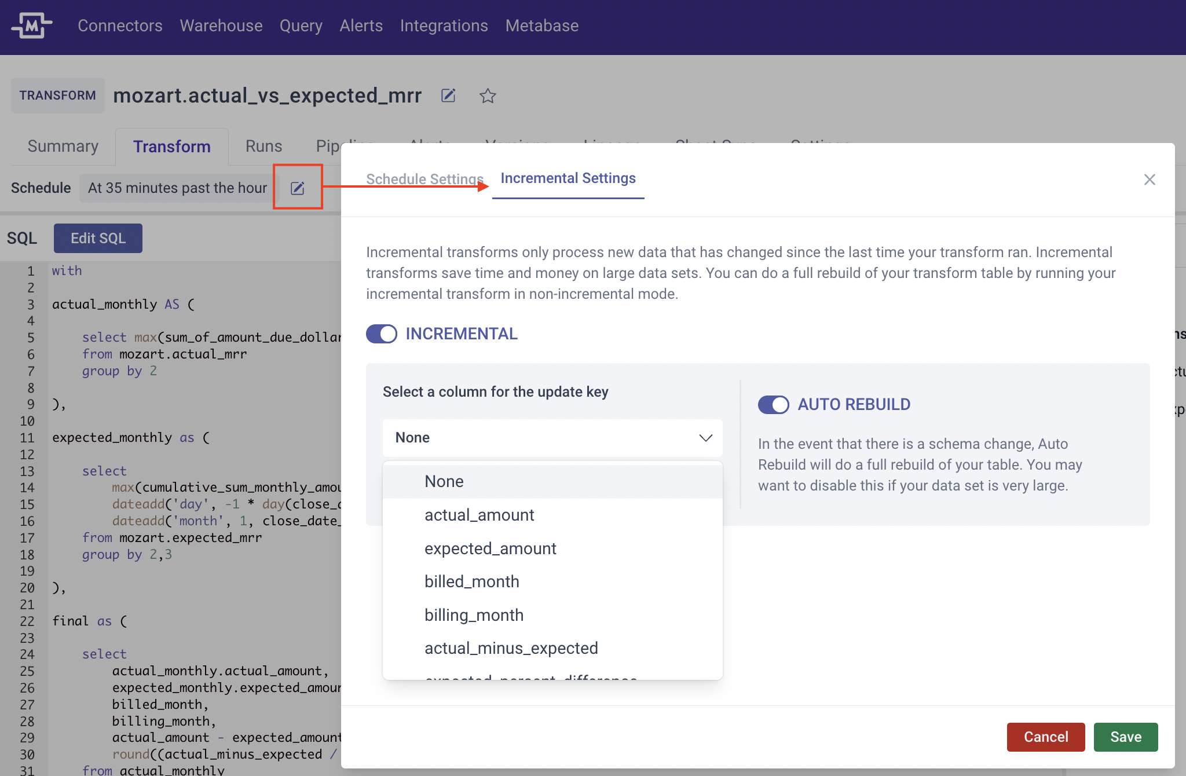Choose billing_month as the update key
Viewport: 1186px width, 776px height.
click(474, 615)
